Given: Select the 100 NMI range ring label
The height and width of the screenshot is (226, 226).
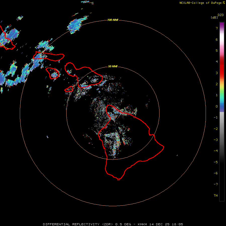Looking at the screenshot, I should click(x=113, y=20).
